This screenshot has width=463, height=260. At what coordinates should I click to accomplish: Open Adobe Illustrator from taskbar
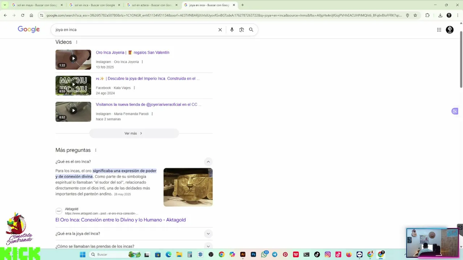(243, 255)
